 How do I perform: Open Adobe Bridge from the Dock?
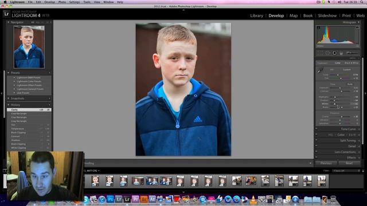coord(144,199)
